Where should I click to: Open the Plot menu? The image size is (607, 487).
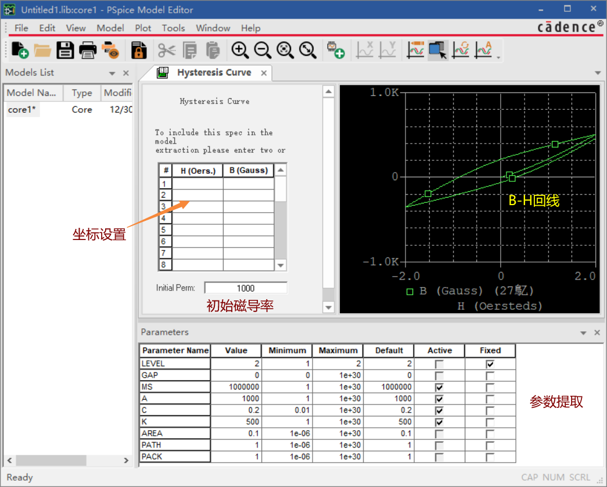coord(143,28)
